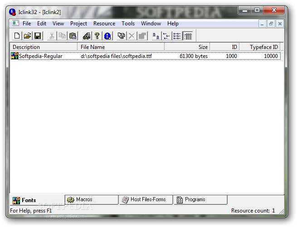
Task: Open the File menu
Action: tap(27, 24)
